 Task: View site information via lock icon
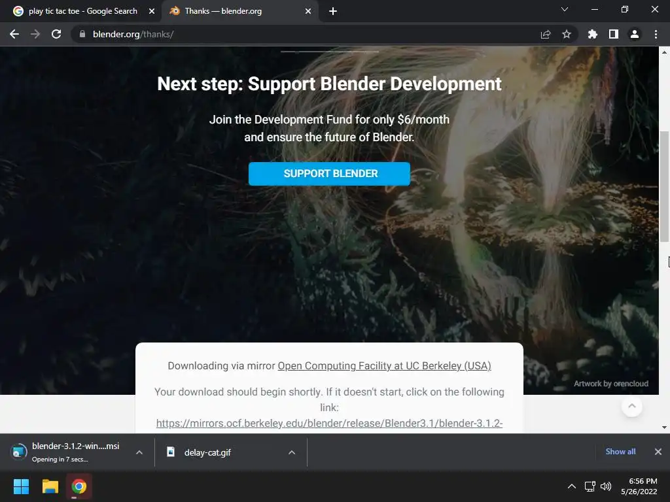click(x=82, y=34)
